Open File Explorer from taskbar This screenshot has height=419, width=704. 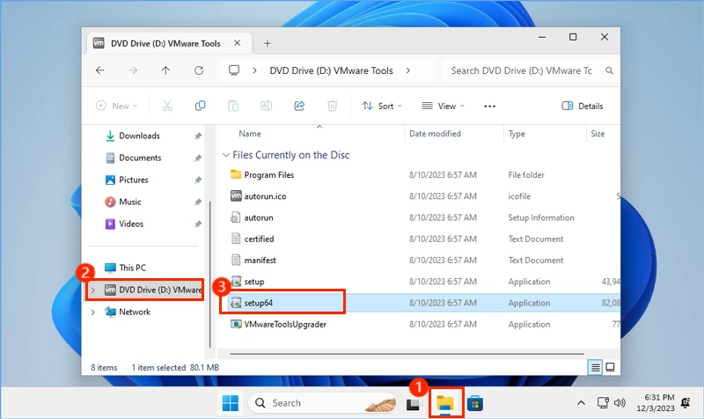point(445,403)
